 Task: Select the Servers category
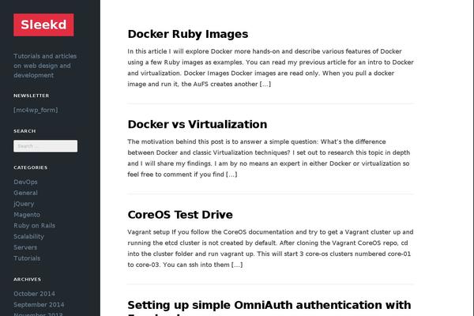click(25, 247)
